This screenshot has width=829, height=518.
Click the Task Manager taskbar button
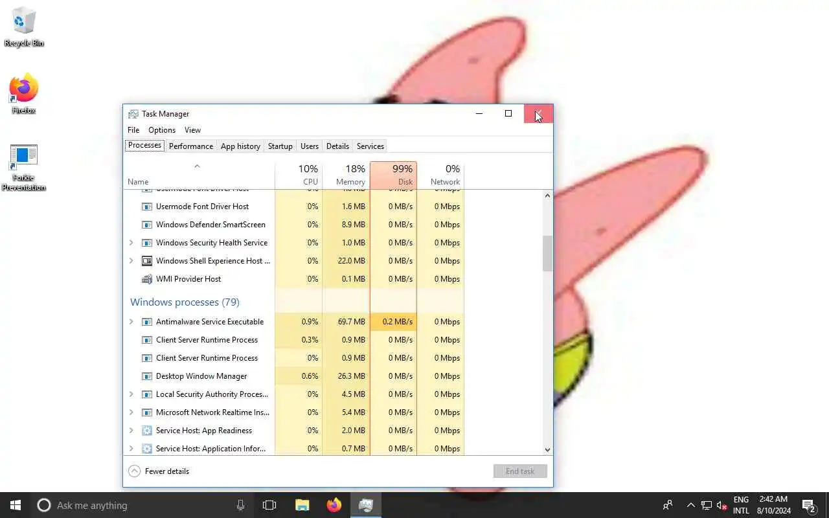pyautogui.click(x=366, y=505)
